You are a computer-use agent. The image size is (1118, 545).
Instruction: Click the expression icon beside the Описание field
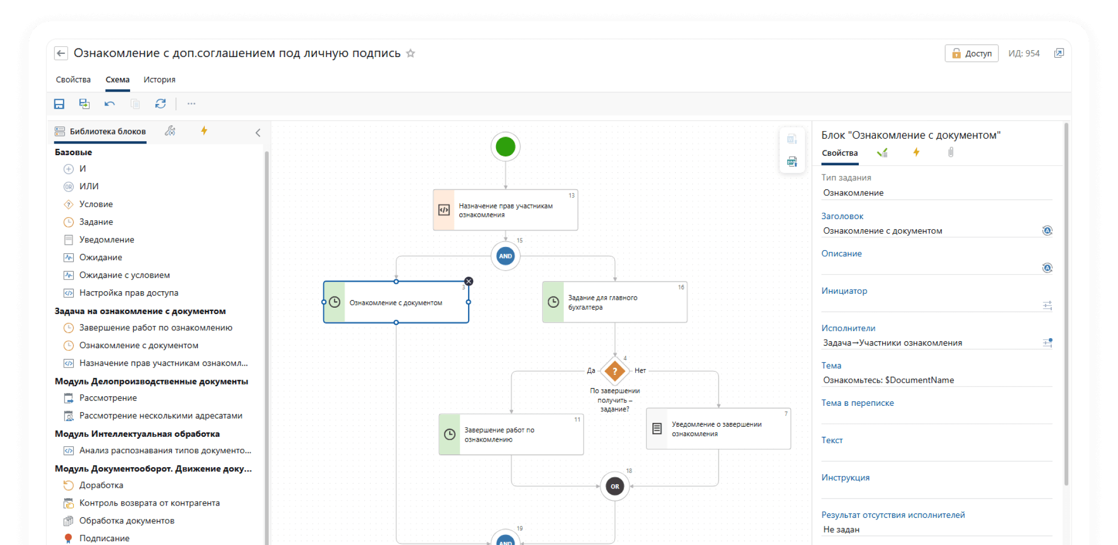(1047, 268)
